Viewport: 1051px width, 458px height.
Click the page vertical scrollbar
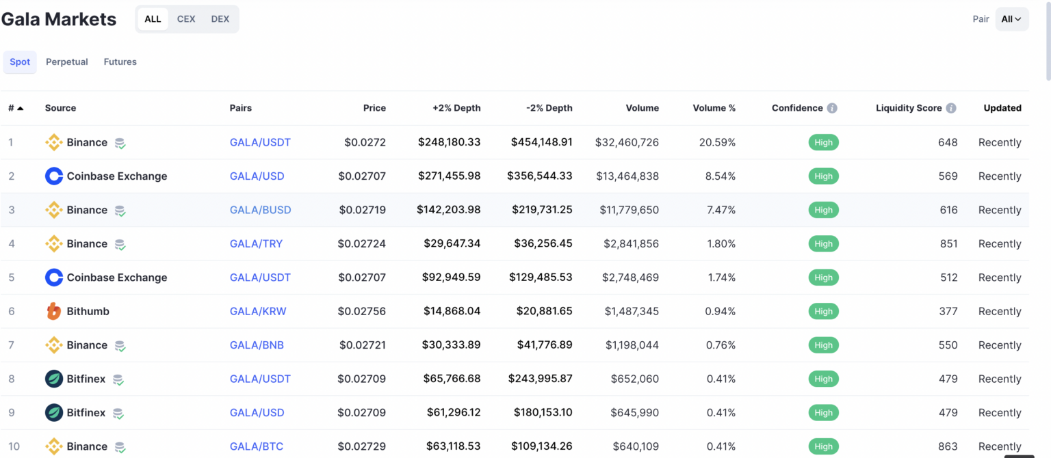coord(1048,41)
